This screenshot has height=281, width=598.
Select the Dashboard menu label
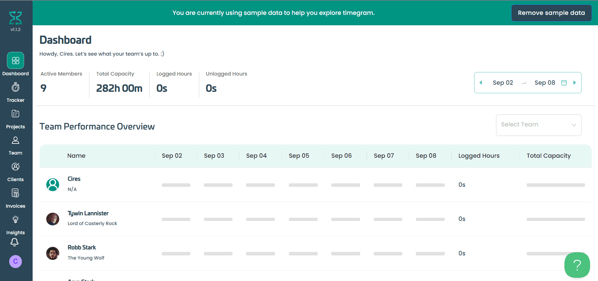[16, 74]
